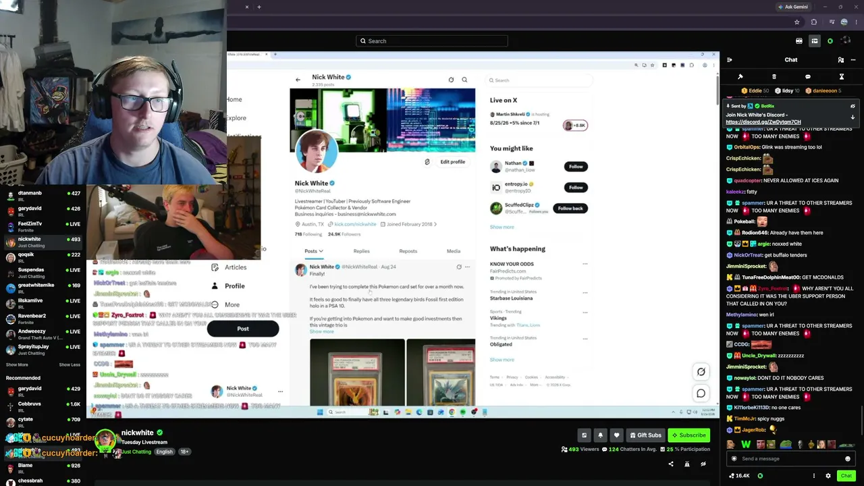864x486 pixels.
Task: Open the Chrome extensions puzzle icon
Action: pyautogui.click(x=813, y=22)
